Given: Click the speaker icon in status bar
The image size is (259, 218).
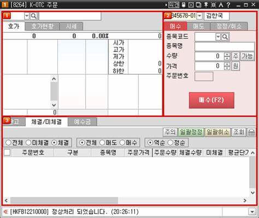Looking at the screenshot, I should tap(6, 211).
